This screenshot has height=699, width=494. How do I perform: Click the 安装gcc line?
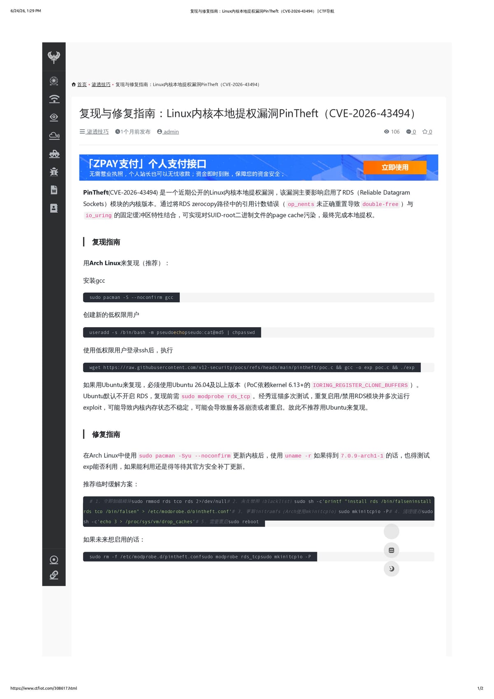pos(94,280)
